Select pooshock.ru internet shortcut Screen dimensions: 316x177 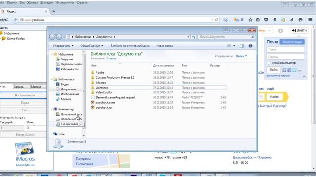[x=103, y=108]
